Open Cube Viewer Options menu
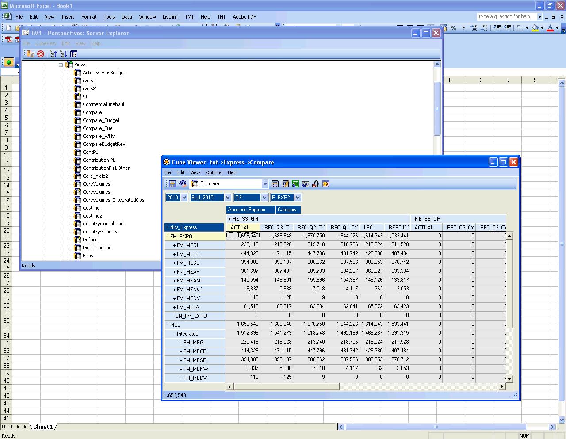 [x=214, y=172]
